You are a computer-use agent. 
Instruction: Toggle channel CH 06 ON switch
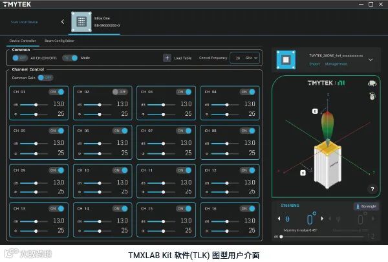[x=120, y=131]
